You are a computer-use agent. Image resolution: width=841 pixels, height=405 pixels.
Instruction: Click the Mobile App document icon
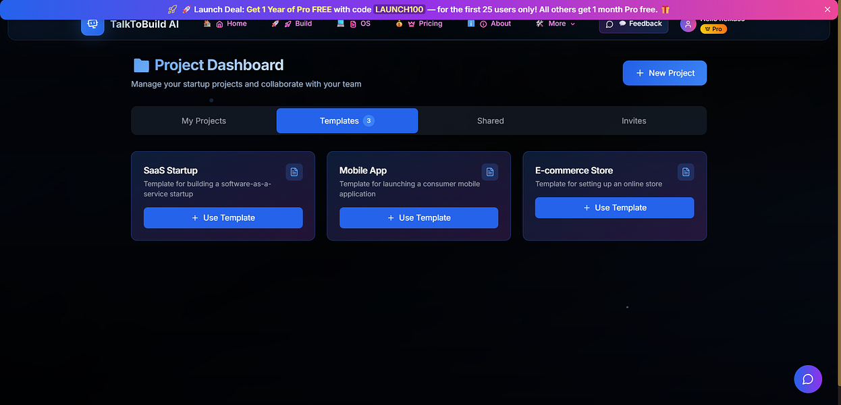(490, 172)
